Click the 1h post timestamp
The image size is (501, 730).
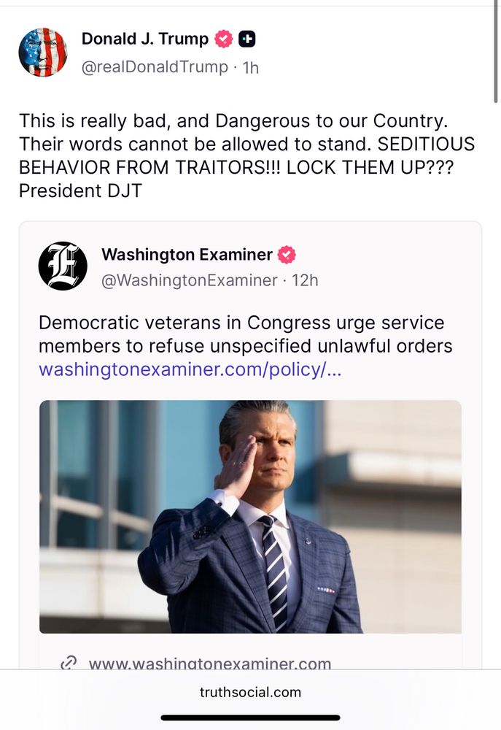[x=250, y=67]
